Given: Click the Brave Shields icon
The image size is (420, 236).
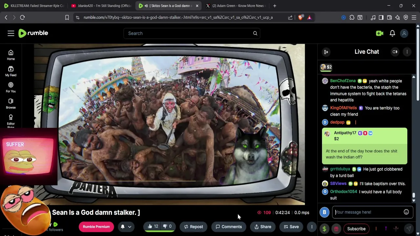Looking at the screenshot, I should (x=300, y=17).
